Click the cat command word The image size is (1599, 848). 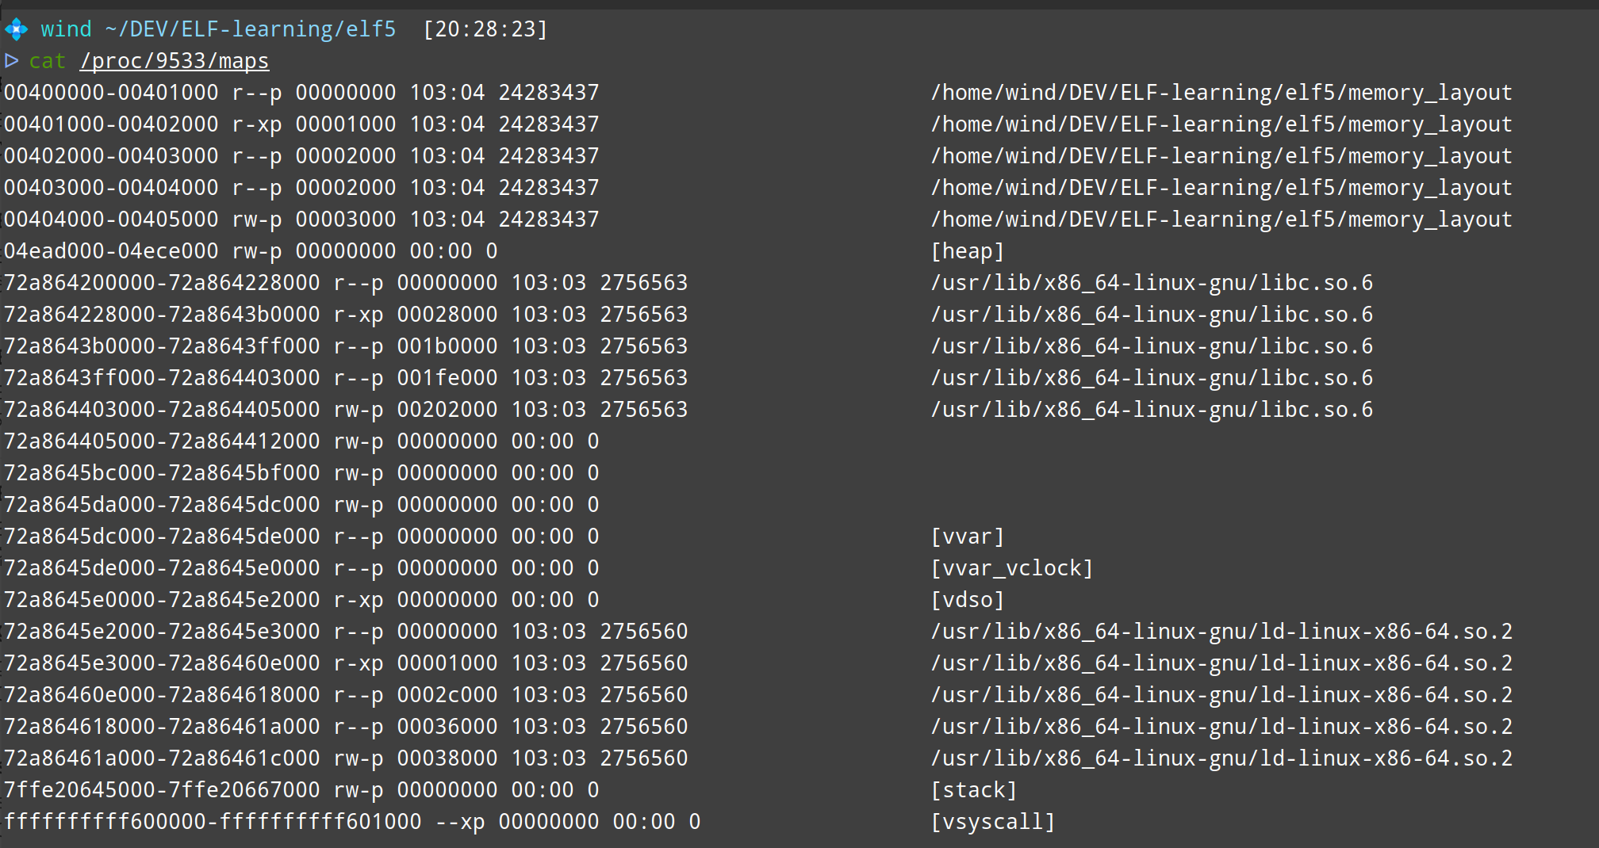coord(48,61)
